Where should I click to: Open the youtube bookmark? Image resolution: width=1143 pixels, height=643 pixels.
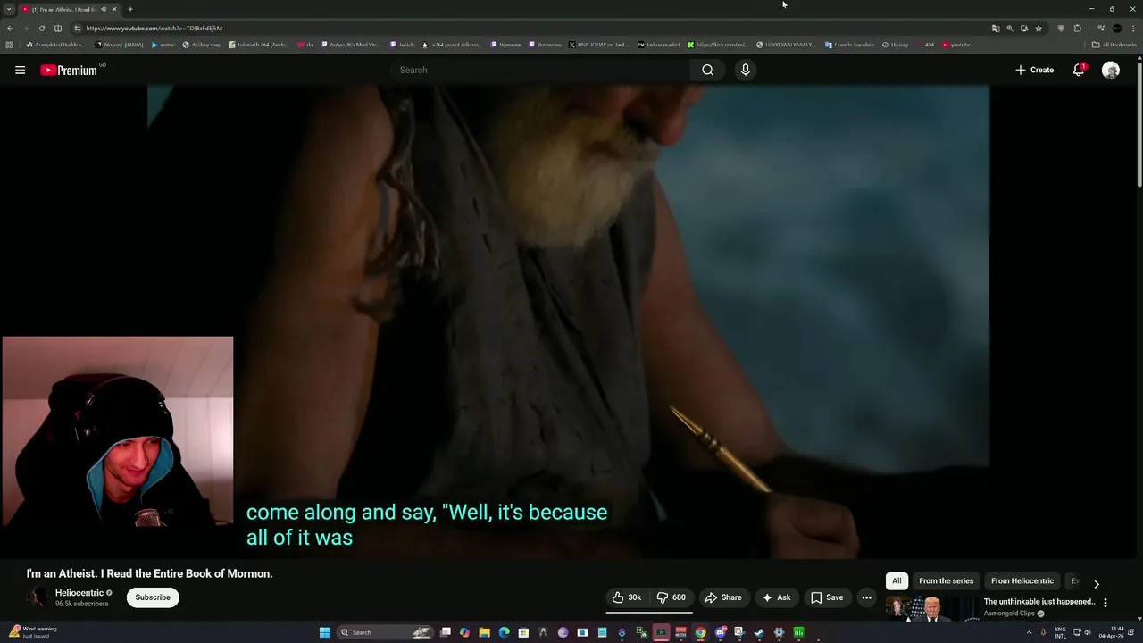956,45
